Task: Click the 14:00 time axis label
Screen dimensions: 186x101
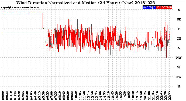Action: click(100, 96)
